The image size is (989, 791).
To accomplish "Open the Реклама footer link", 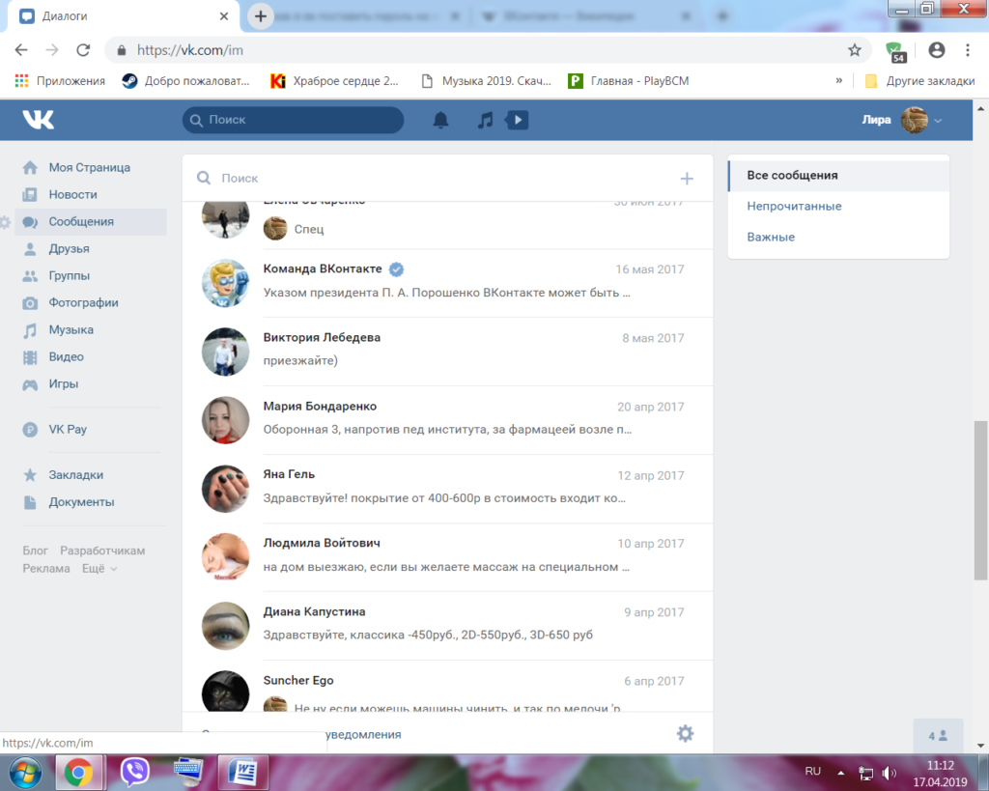I will [46, 568].
